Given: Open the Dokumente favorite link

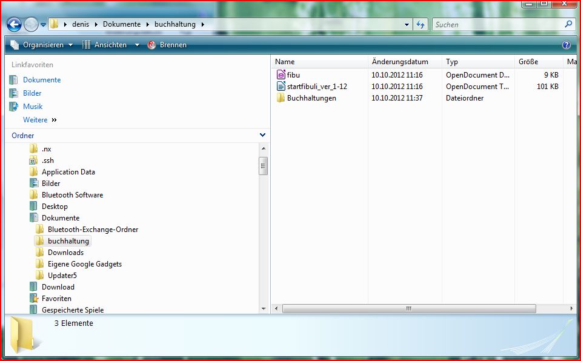Looking at the screenshot, I should coord(42,80).
